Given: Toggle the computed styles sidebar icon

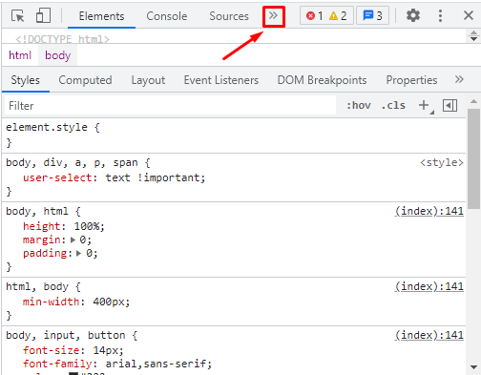Looking at the screenshot, I should (x=450, y=106).
